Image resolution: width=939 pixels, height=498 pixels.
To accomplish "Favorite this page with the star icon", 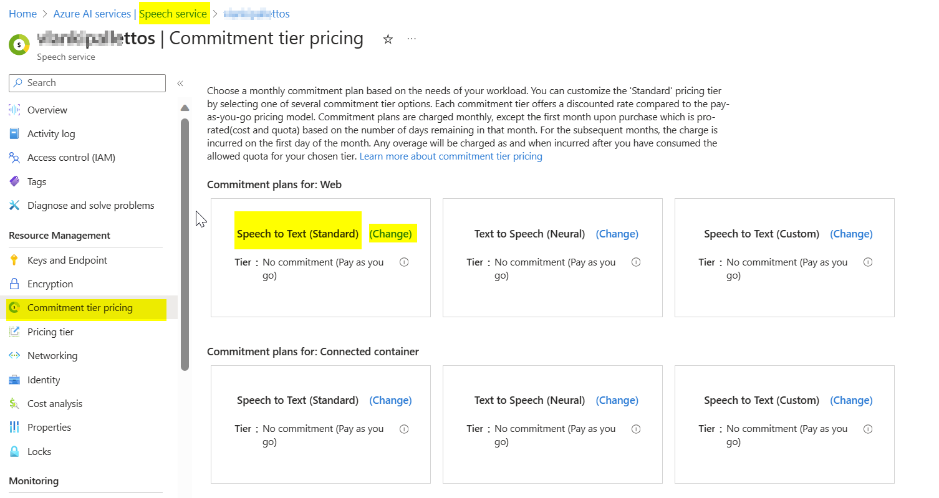I will click(388, 39).
